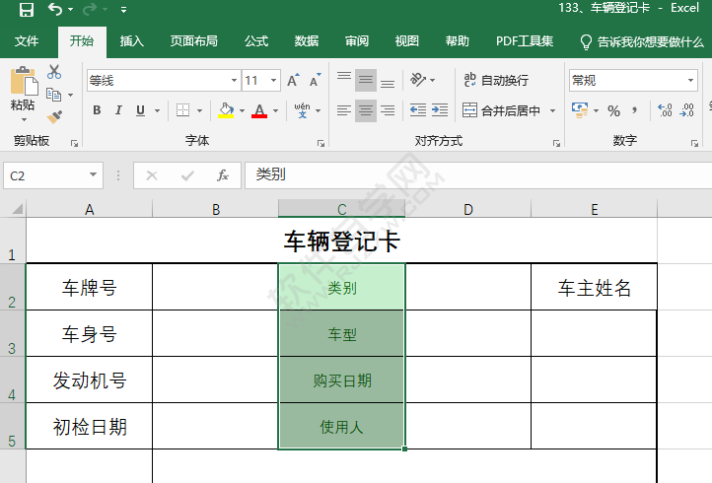712x483 pixels.
Task: Apply the yellow fill color bucket
Action: (226, 110)
